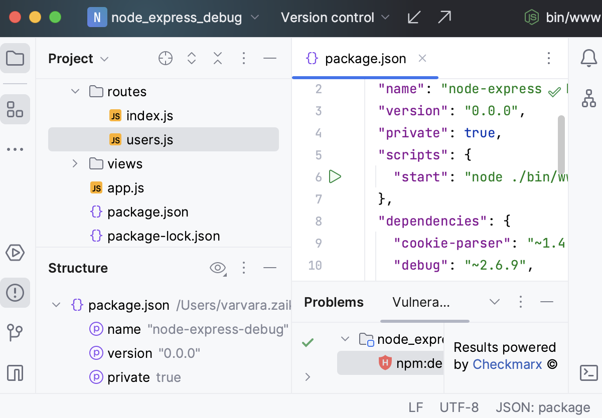Open the Version control dropdown

[x=335, y=18]
